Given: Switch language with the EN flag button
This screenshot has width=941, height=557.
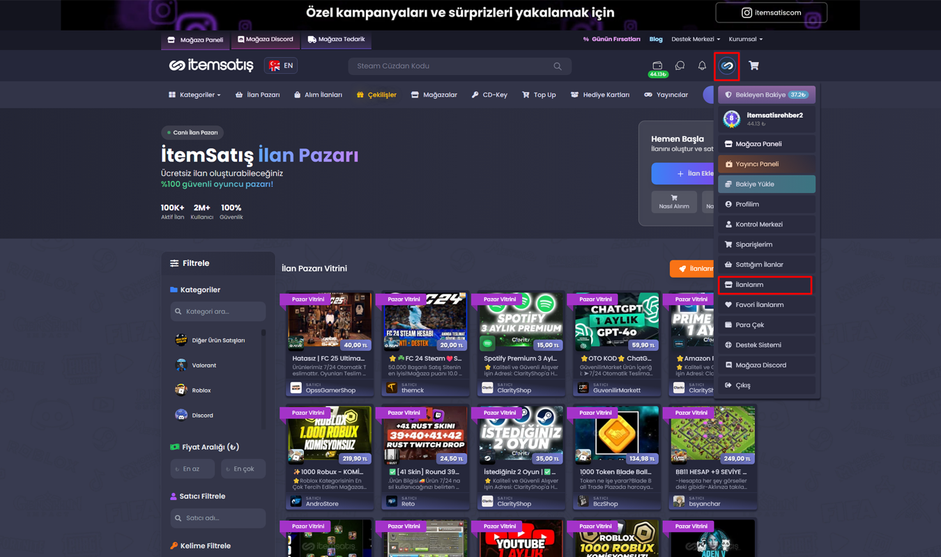Looking at the screenshot, I should click(281, 65).
